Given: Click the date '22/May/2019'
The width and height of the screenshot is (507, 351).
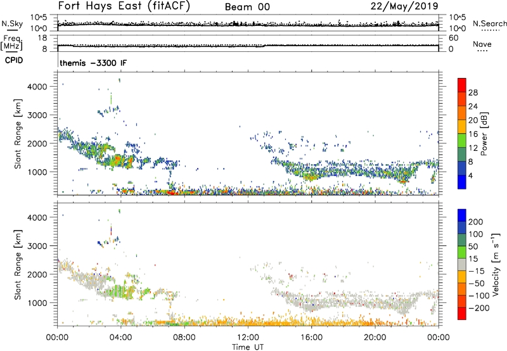Looking at the screenshot, I should click(404, 6).
